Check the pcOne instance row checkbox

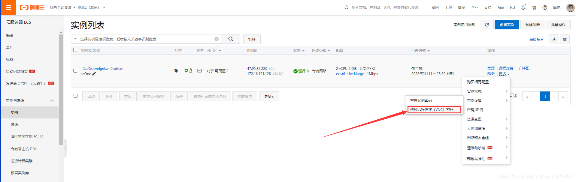(75, 71)
